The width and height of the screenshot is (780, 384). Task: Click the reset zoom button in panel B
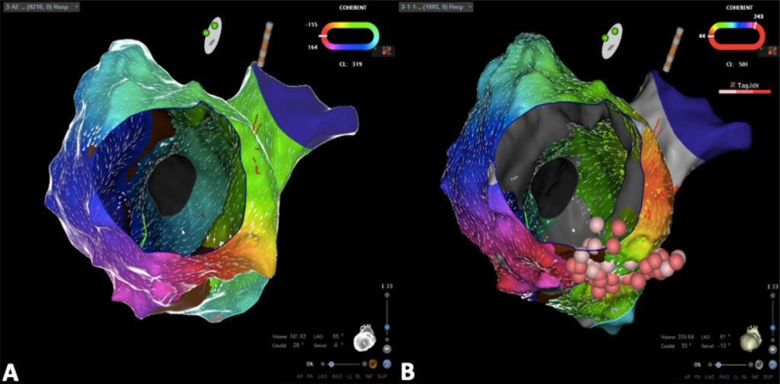pyautogui.click(x=772, y=350)
